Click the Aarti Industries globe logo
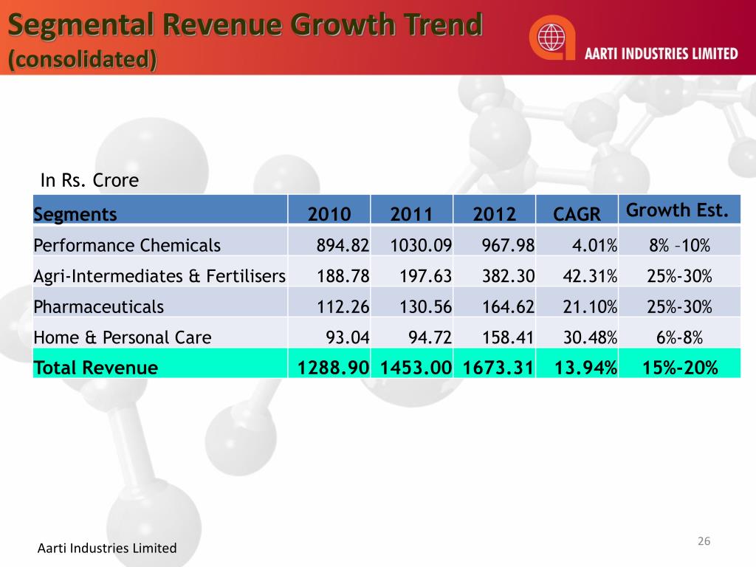 [x=552, y=38]
